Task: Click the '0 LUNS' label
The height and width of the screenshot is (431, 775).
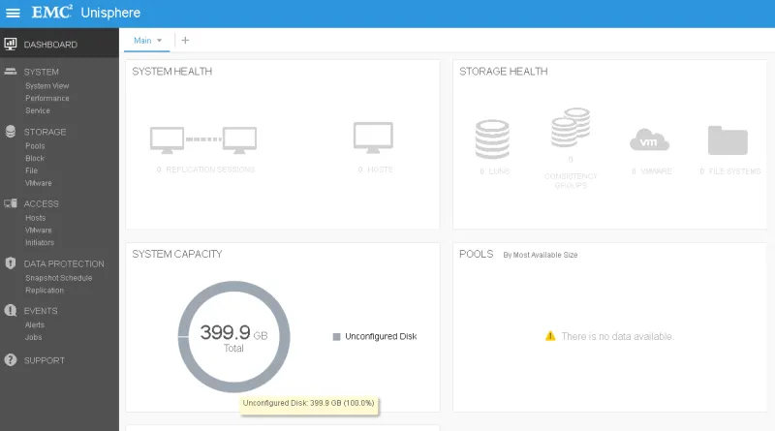Action: (494, 171)
